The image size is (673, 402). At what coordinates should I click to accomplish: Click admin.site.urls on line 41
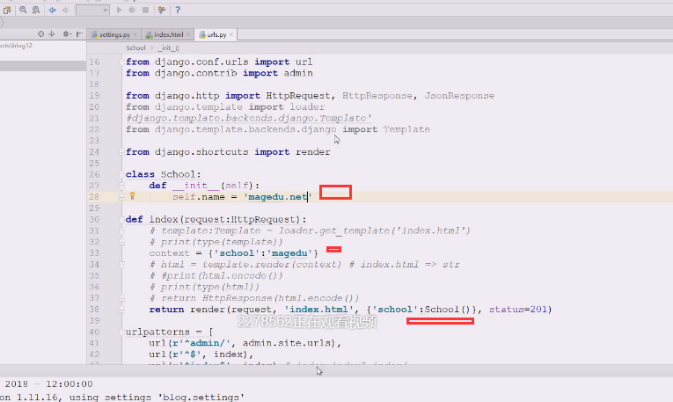[x=289, y=343]
